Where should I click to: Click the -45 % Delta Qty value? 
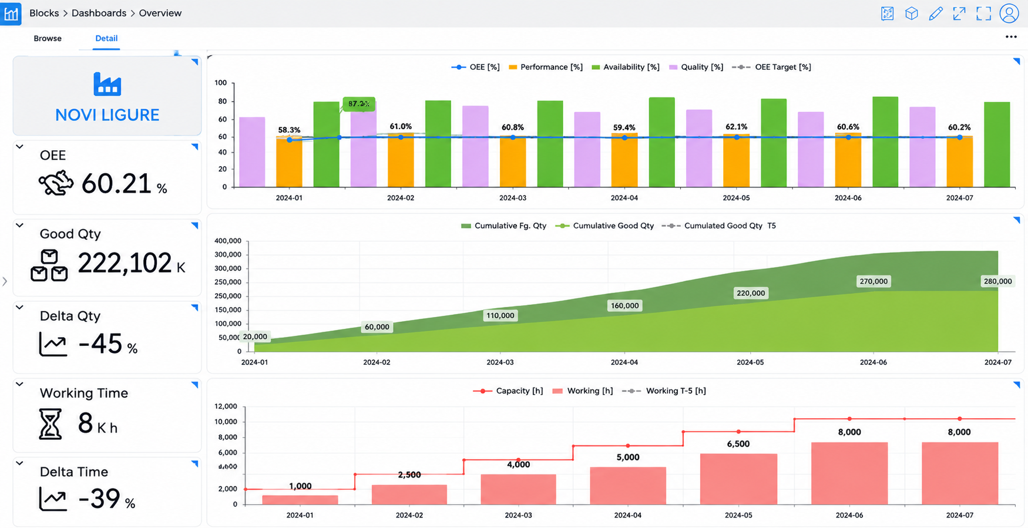click(x=108, y=344)
